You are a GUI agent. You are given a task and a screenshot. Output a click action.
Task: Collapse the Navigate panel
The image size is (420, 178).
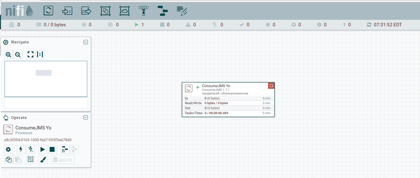click(x=85, y=42)
